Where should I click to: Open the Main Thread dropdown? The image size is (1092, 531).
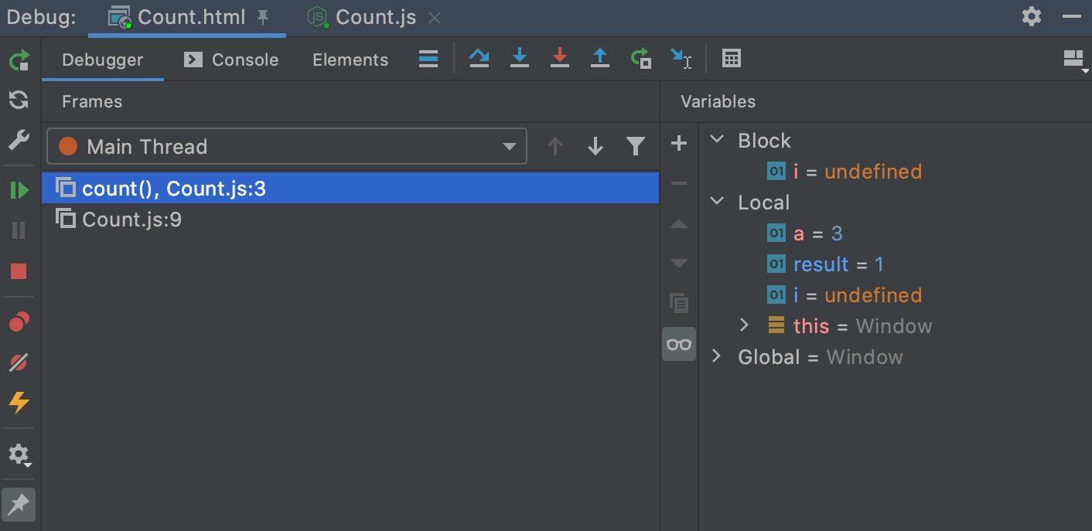(509, 146)
